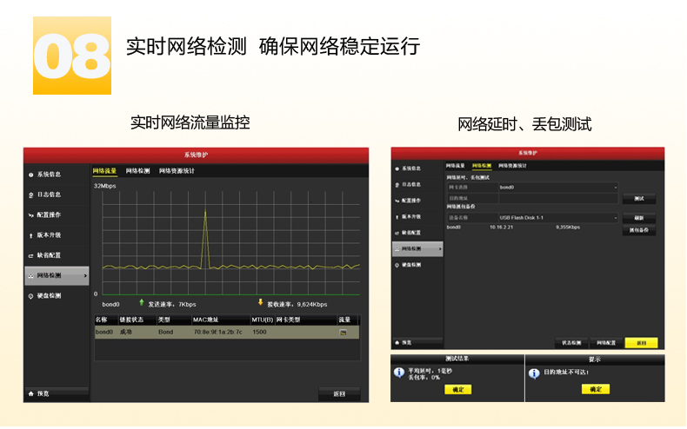The width and height of the screenshot is (687, 429).
Task: Click the yellow download arrow beside 接收速率
Action: point(260,302)
